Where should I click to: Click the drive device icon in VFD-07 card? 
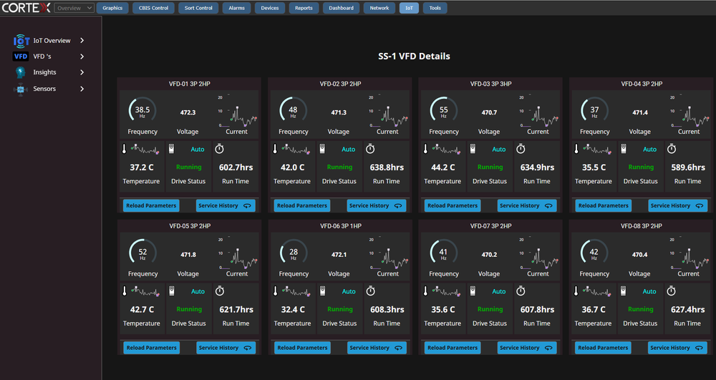[x=473, y=291]
